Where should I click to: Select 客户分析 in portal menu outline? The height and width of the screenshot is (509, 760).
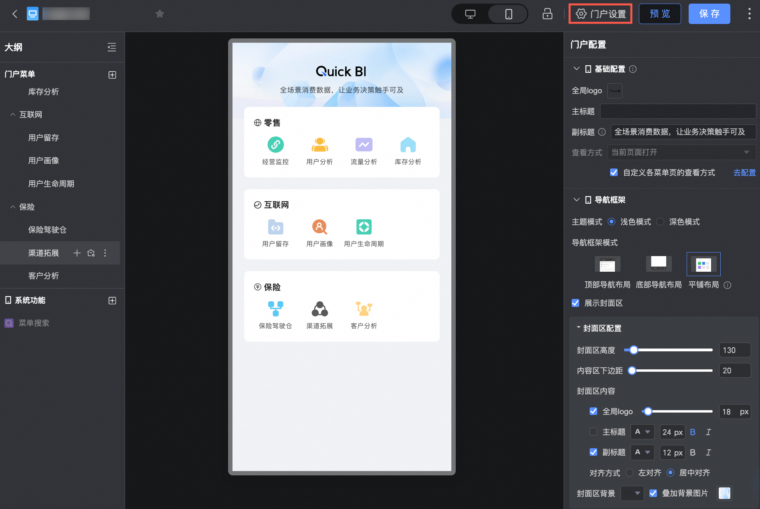(43, 276)
